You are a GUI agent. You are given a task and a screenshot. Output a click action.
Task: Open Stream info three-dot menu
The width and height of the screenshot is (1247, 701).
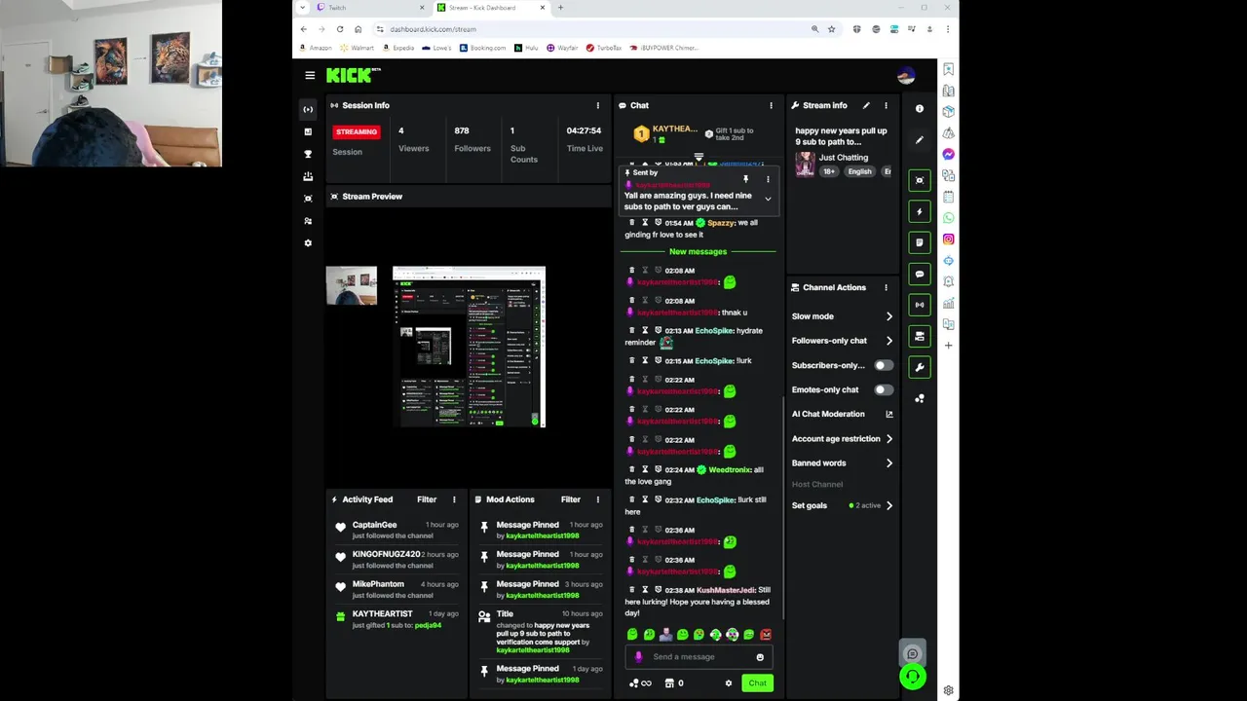[x=886, y=105]
